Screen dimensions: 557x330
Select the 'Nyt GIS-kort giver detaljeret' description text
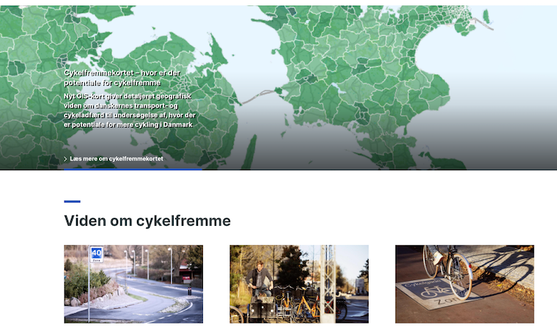130,111
